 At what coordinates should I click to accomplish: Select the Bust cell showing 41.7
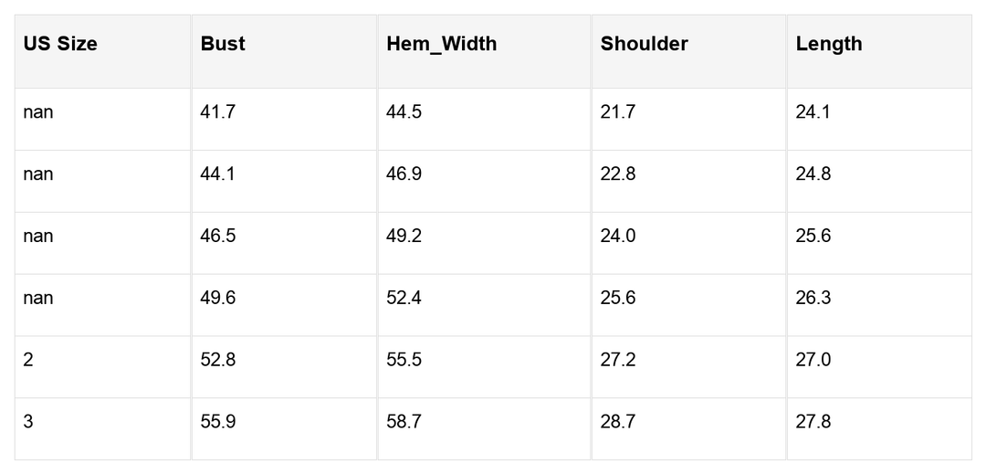click(217, 112)
